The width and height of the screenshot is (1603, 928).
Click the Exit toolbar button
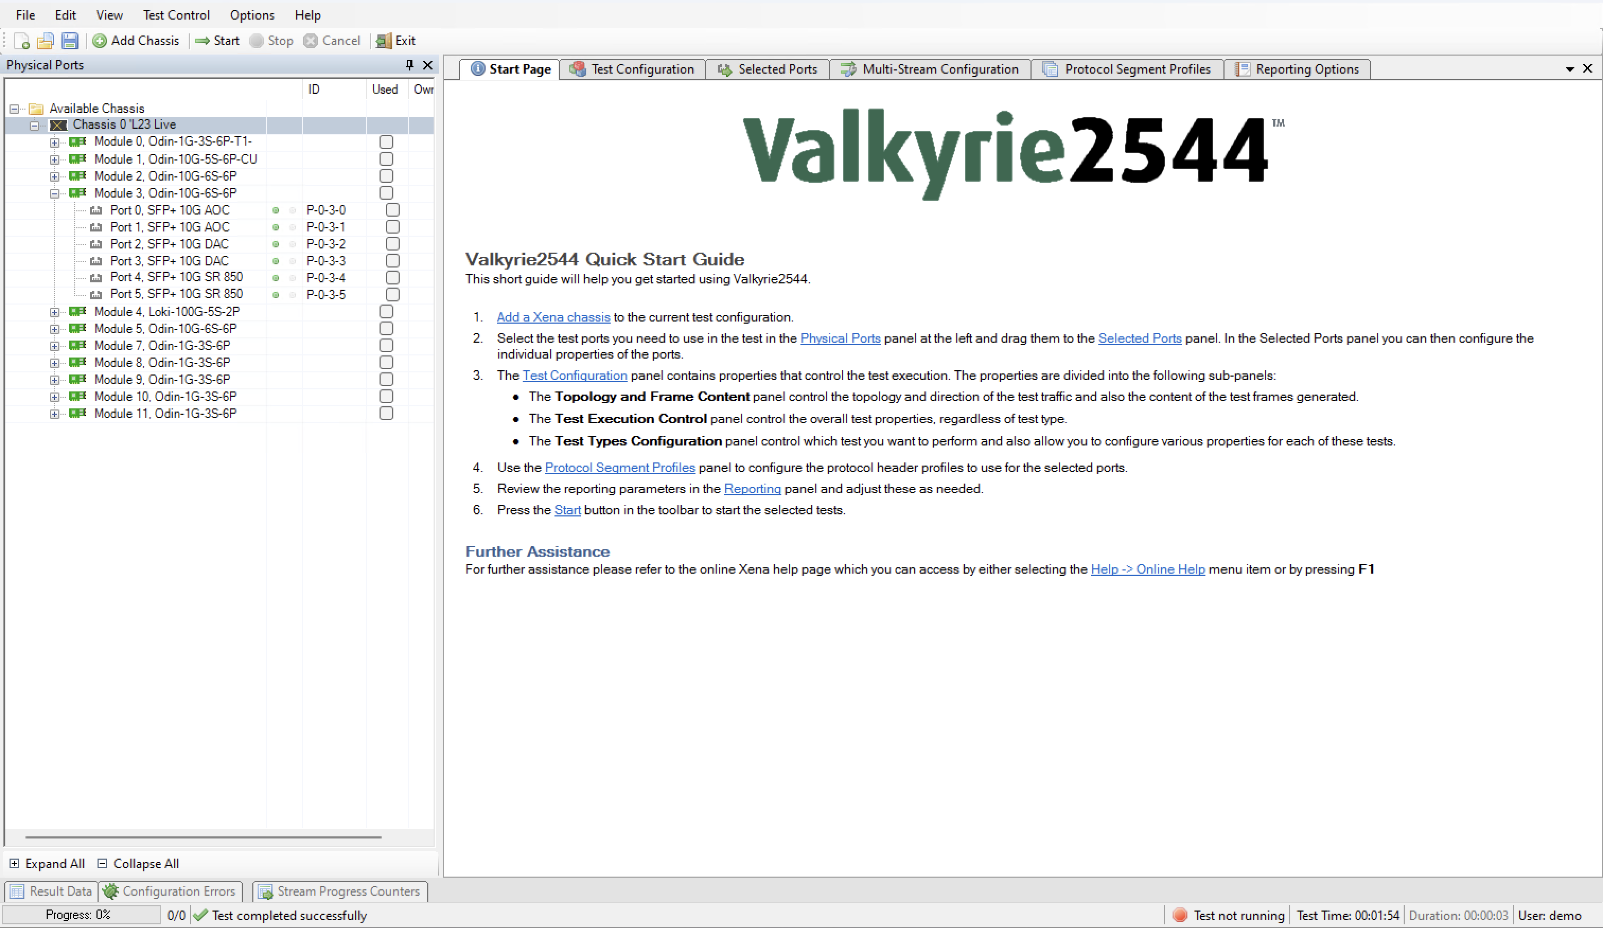pos(395,41)
